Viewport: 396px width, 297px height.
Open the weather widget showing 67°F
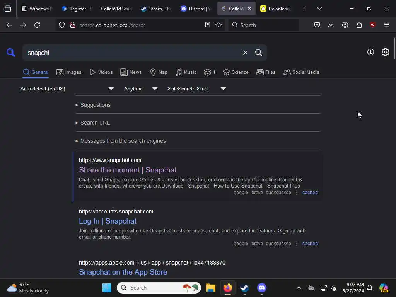tap(28, 288)
